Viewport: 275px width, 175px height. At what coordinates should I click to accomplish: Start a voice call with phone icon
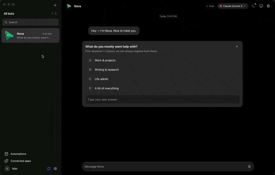(253, 6)
